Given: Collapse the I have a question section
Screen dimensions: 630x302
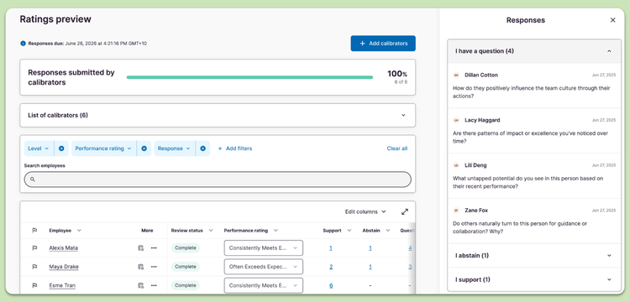Looking at the screenshot, I should click(x=534, y=51).
